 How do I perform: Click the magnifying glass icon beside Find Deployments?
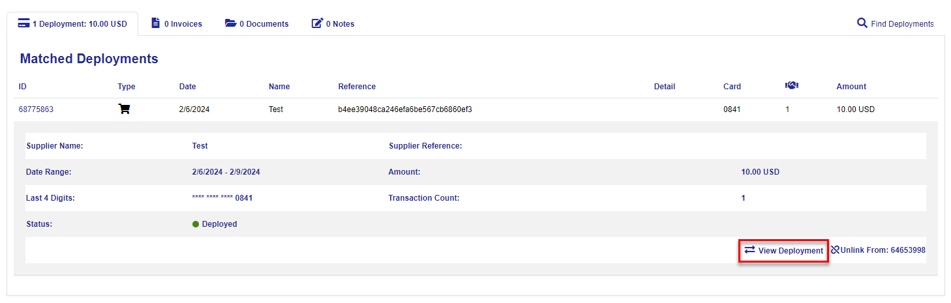coord(862,23)
